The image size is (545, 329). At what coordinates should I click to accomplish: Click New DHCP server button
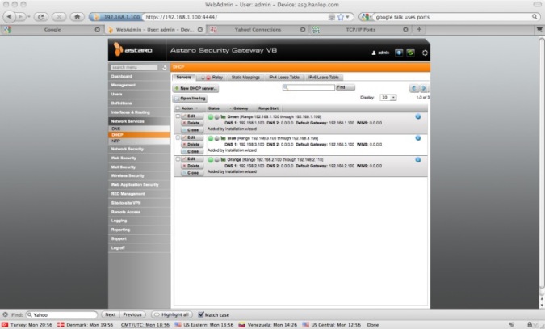click(195, 87)
